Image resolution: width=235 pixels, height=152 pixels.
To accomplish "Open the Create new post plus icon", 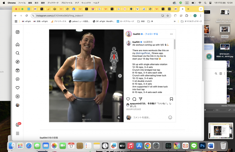I will click(x=18, y=96).
